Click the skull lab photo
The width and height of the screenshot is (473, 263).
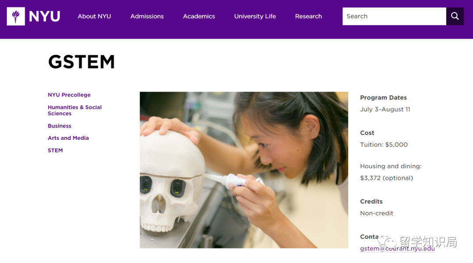click(244, 170)
